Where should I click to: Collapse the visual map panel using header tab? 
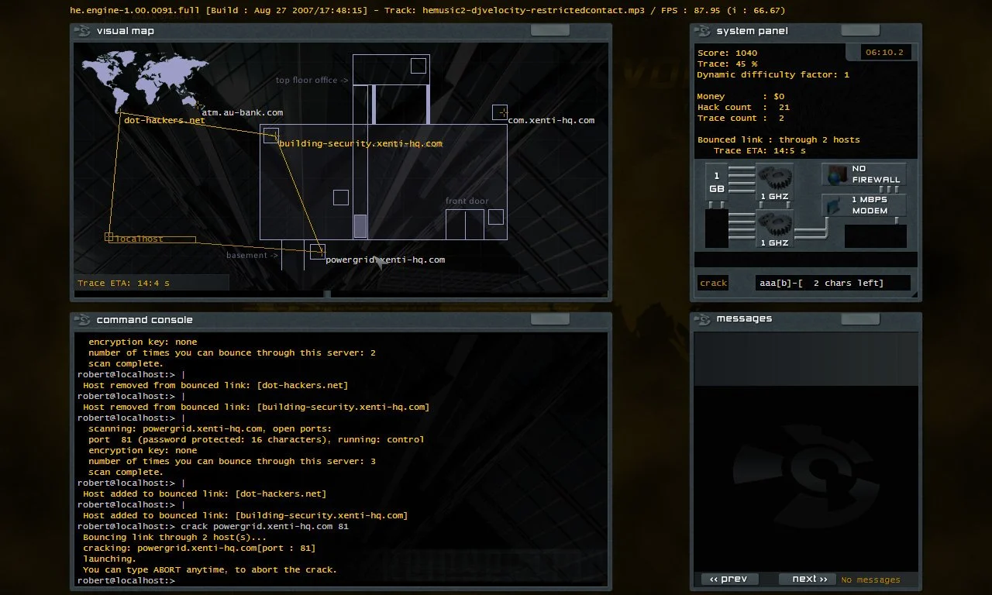tap(549, 30)
